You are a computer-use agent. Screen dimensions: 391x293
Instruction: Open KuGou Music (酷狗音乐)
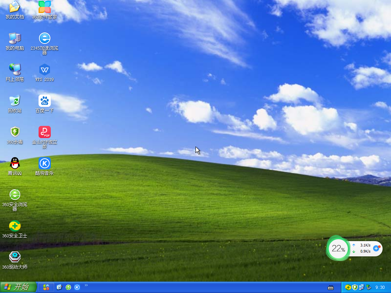coord(45,163)
